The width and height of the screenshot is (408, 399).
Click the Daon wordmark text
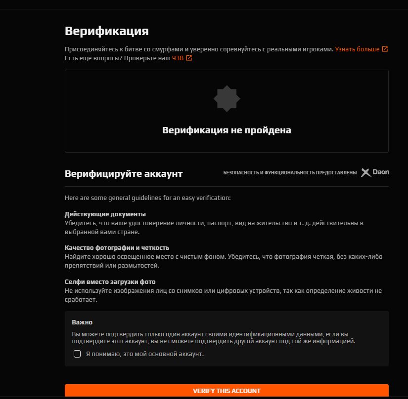pyautogui.click(x=381, y=172)
